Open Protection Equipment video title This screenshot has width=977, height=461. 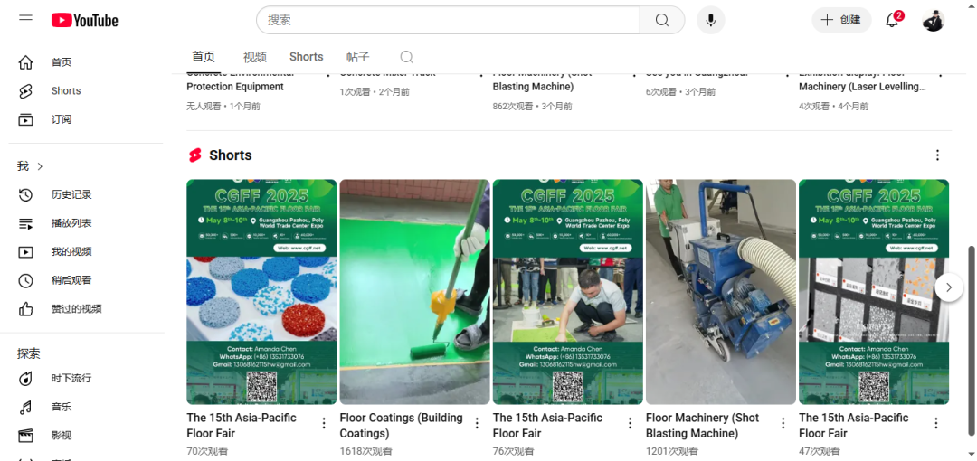click(235, 87)
